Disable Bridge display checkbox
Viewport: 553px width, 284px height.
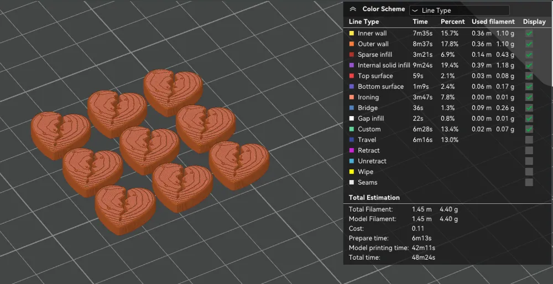coord(529,108)
